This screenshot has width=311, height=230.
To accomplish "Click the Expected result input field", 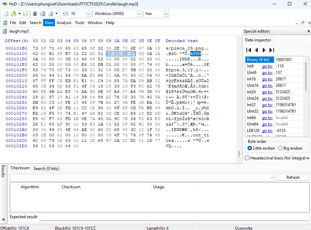I will pos(170,217).
